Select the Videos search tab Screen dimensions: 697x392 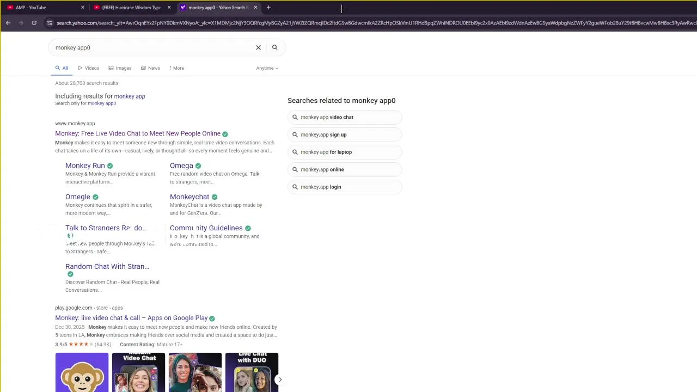point(89,68)
